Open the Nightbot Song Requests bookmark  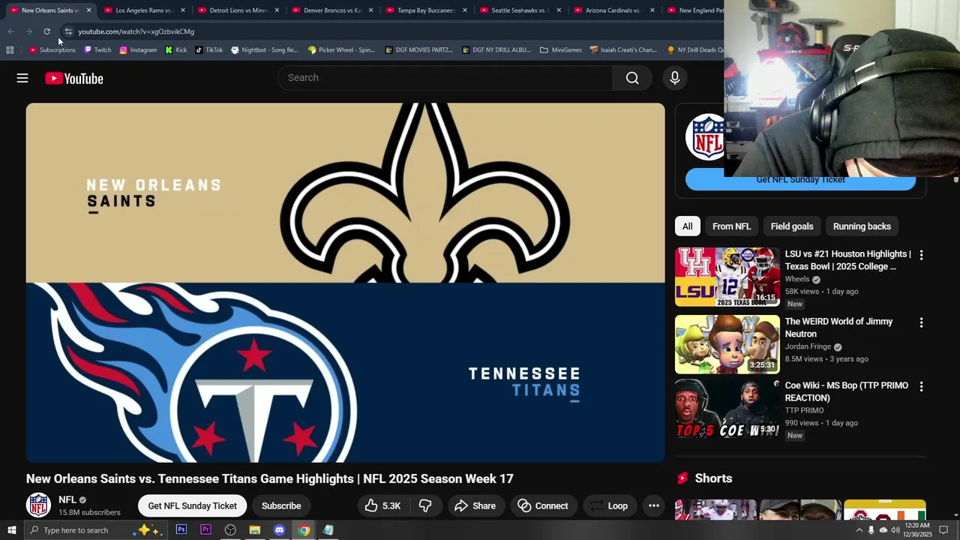(x=265, y=50)
